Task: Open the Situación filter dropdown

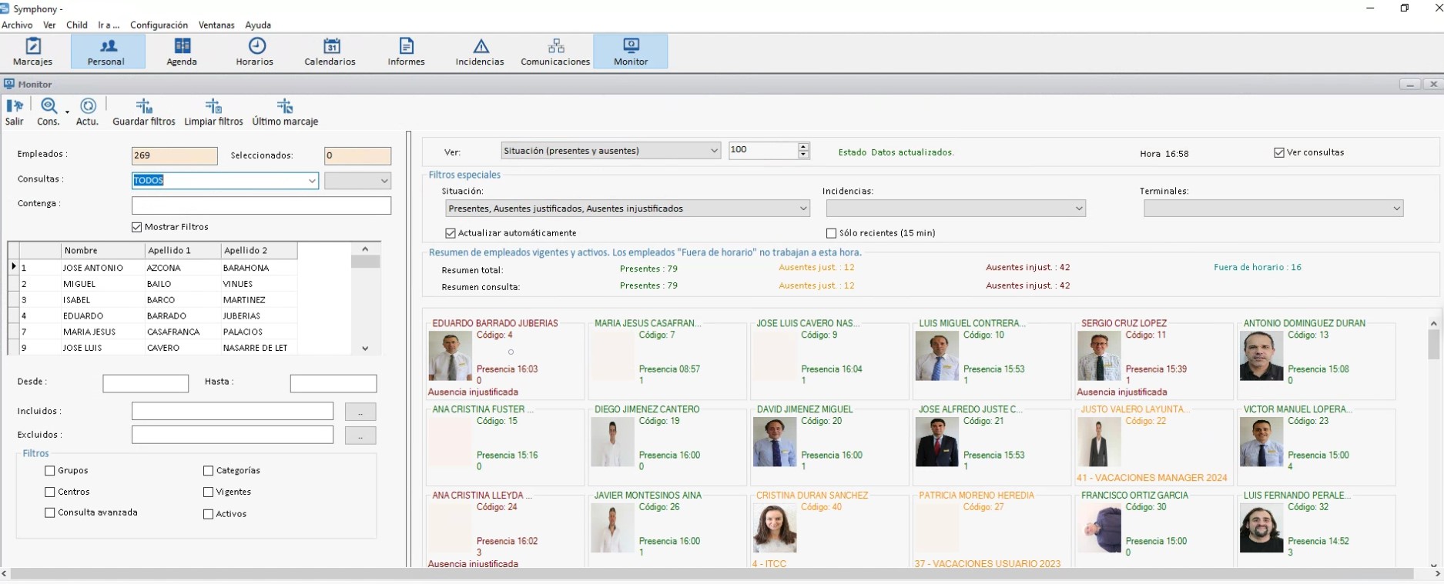Action: pyautogui.click(x=803, y=209)
